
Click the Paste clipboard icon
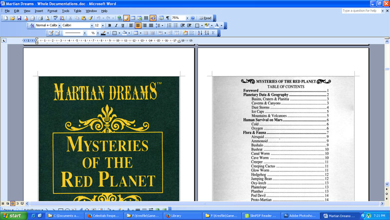tap(83, 18)
